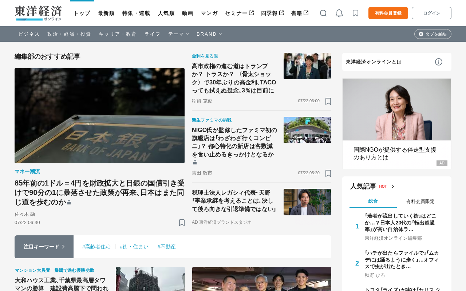Click the #高齢者住宅 keyword
The width and height of the screenshot is (466, 291).
pos(96,247)
